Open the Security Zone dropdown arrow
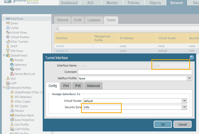Viewport: 199px width, 134px height. pos(184,107)
